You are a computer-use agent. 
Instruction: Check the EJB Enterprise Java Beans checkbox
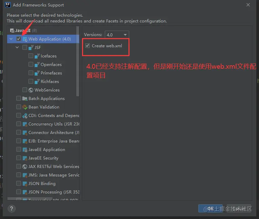(x=19, y=141)
